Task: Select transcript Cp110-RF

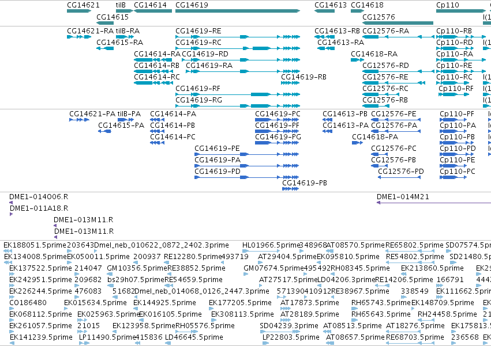Action: point(456,89)
